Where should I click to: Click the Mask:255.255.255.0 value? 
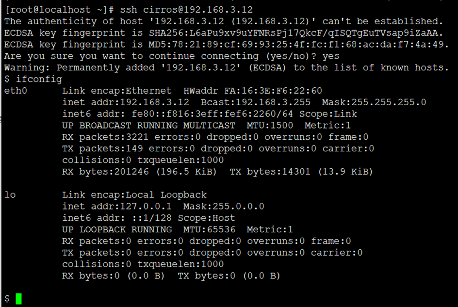(x=374, y=102)
